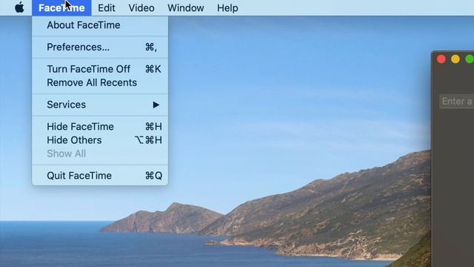474x267 pixels.
Task: Open Preferences… from the menu
Action: click(100, 47)
